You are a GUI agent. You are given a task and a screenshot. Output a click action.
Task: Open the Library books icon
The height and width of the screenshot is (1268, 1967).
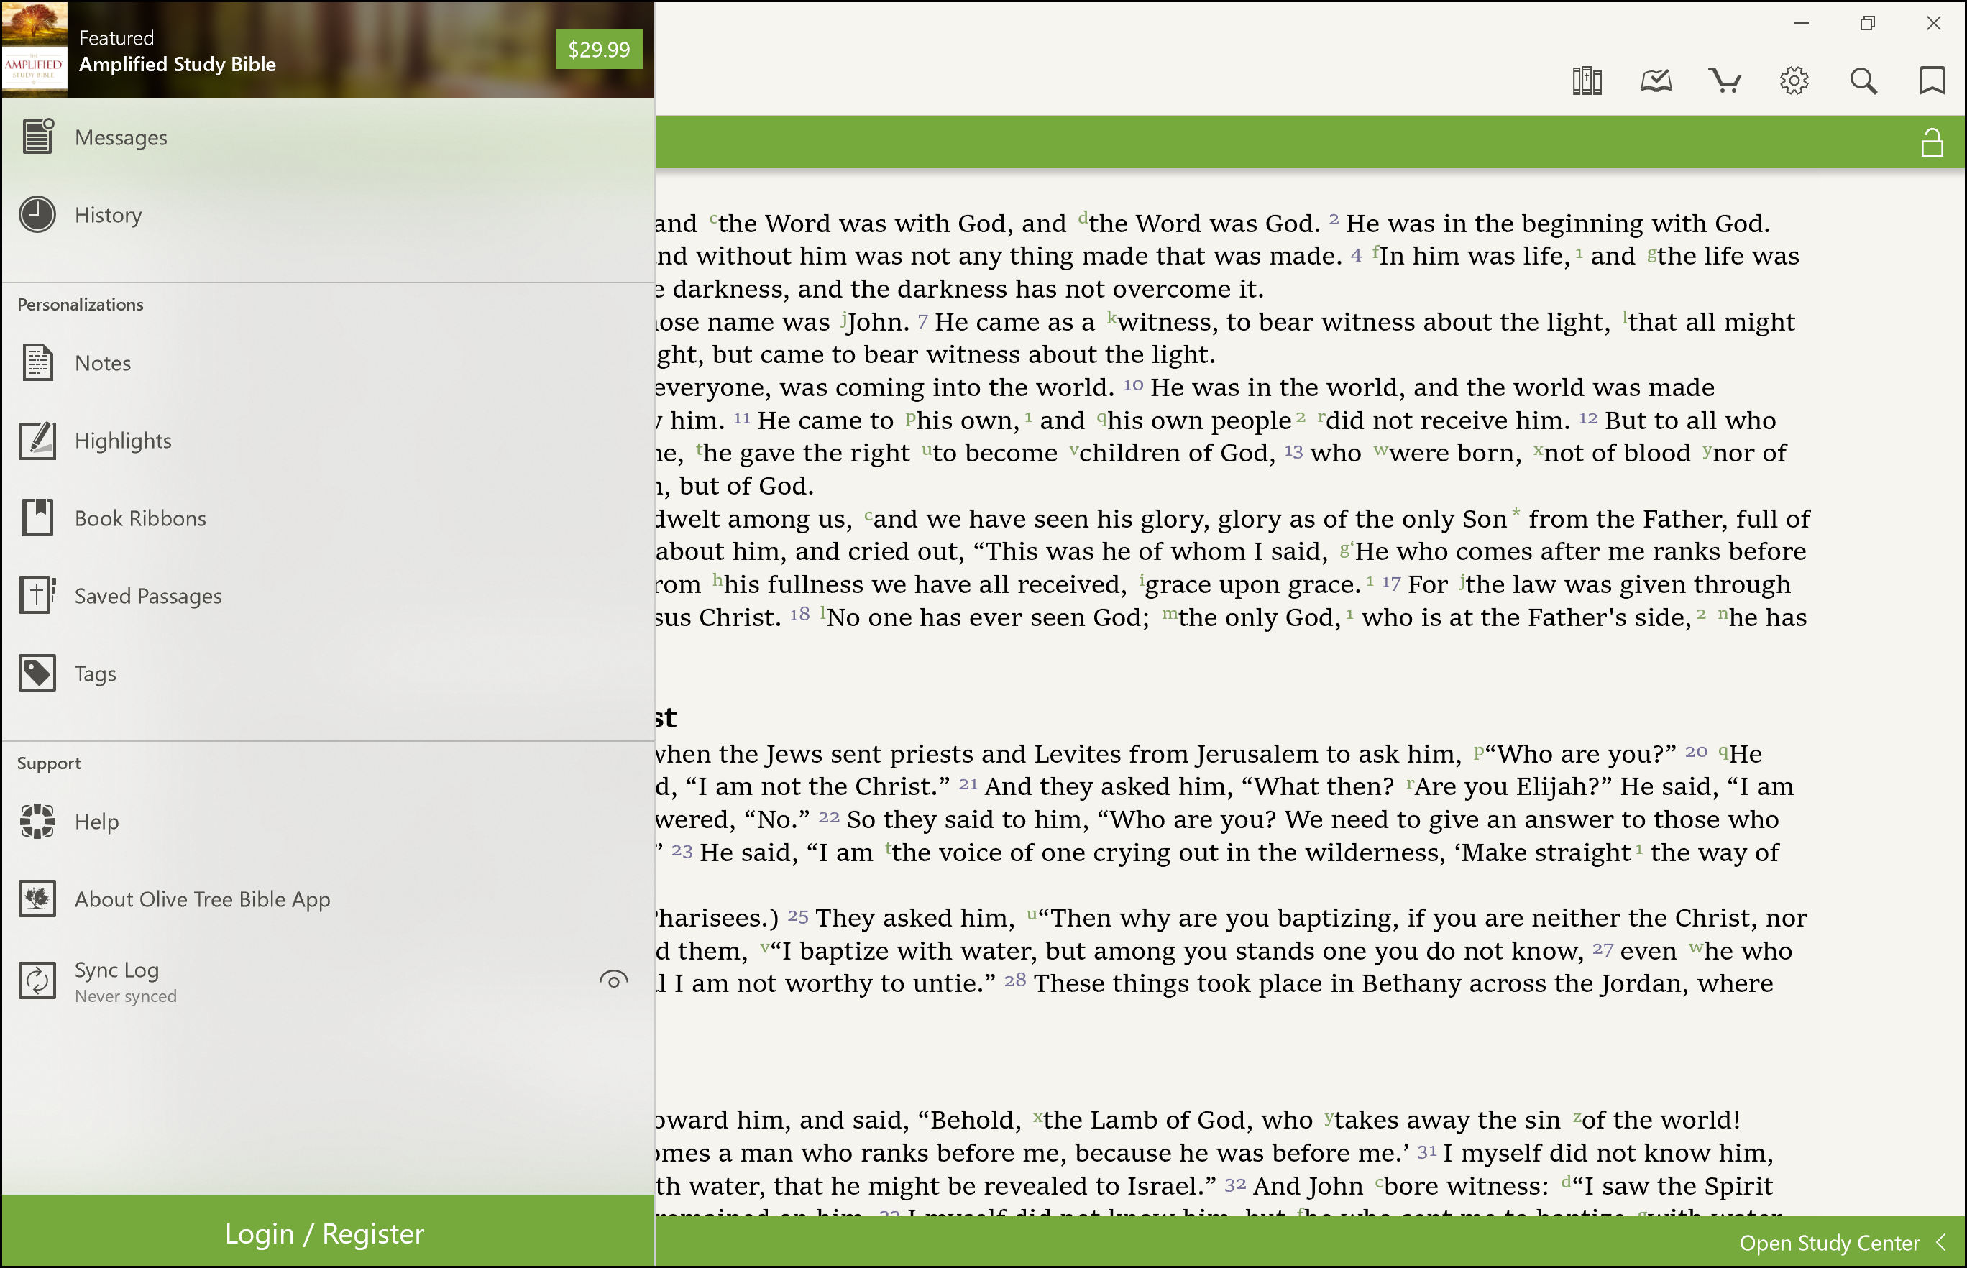1587,81
